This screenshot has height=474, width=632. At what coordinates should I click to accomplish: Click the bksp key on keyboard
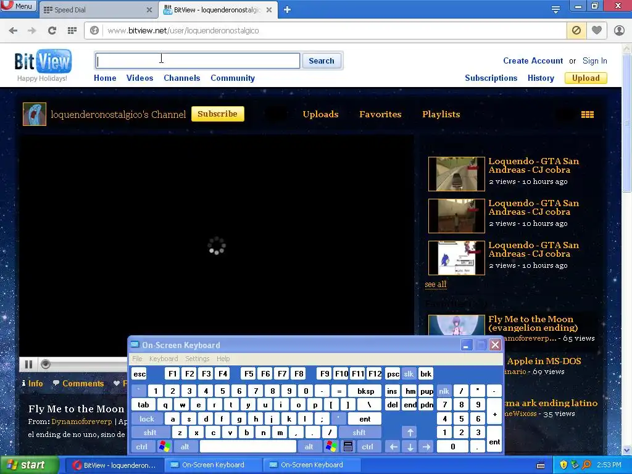tap(365, 391)
